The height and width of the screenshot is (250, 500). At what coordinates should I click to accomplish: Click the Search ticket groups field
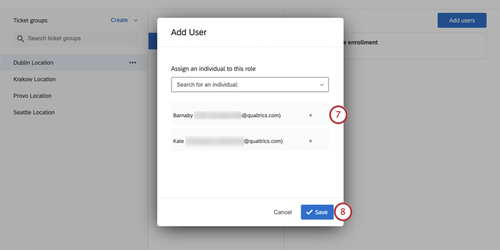(x=75, y=38)
